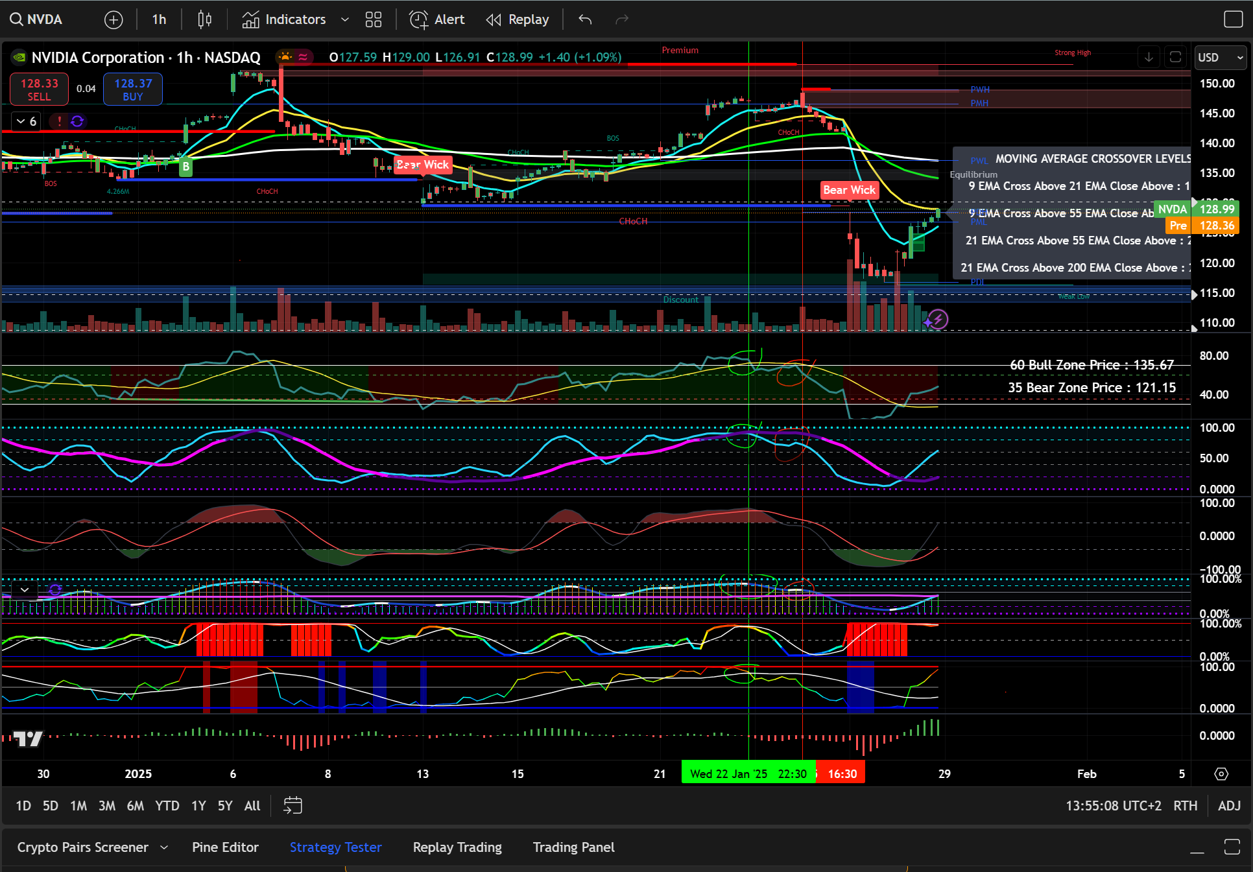Select the 3M date range
1253x872 pixels.
coord(107,806)
